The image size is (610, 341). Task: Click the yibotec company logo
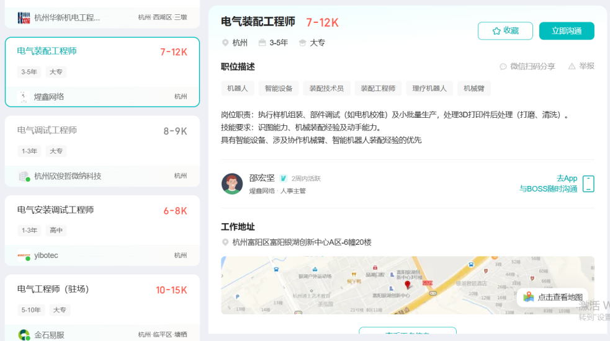24,255
